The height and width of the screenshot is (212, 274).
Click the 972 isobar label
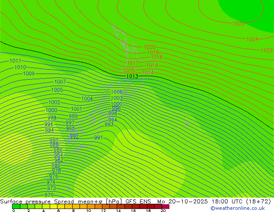51,188
